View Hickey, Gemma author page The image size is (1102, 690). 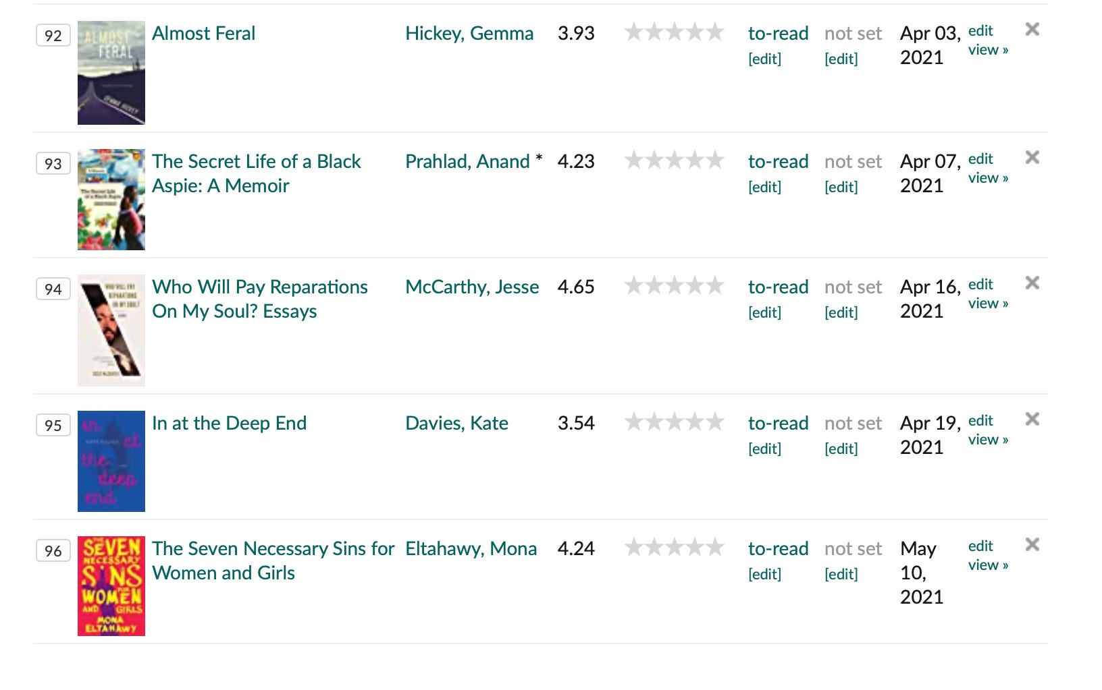pos(470,33)
